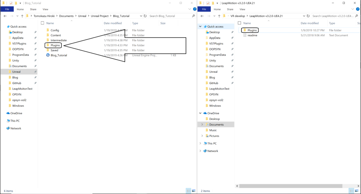Switch Blog_Tutorial window to large icons view

click(x=193, y=191)
